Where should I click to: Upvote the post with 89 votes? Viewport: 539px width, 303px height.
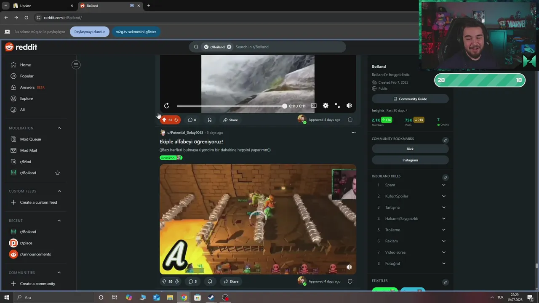click(164, 282)
